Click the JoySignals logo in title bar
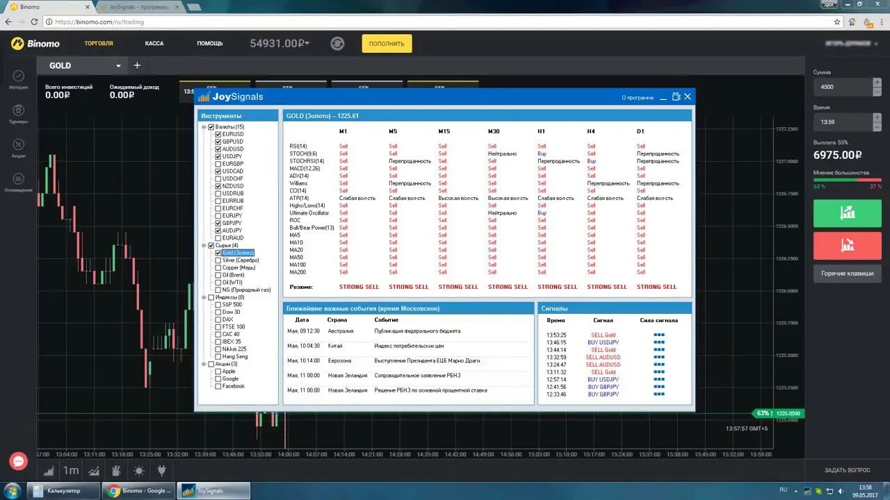 [230, 97]
